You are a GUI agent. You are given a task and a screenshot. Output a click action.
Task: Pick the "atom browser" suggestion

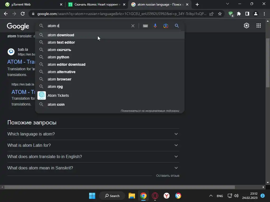110,79
